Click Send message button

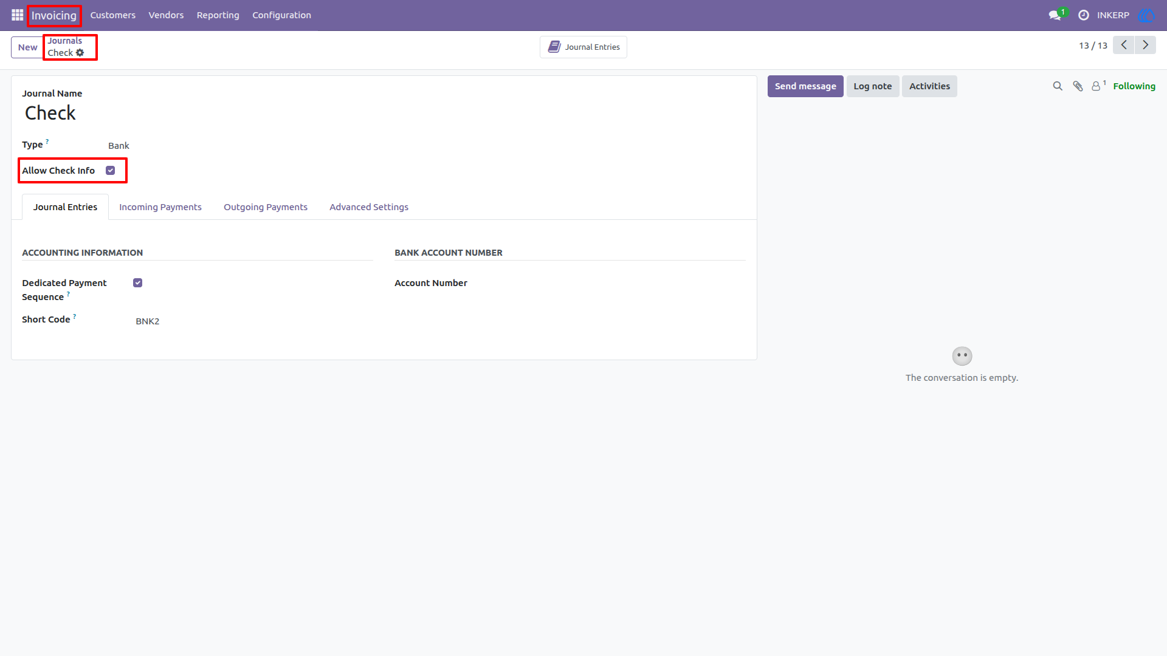(x=805, y=86)
